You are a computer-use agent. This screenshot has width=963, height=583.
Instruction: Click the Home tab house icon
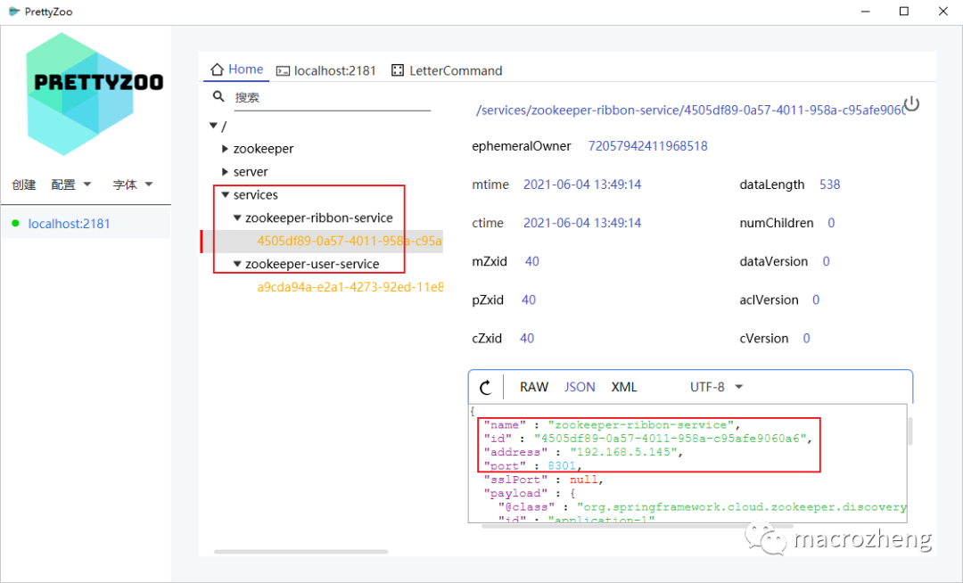pyautogui.click(x=217, y=70)
